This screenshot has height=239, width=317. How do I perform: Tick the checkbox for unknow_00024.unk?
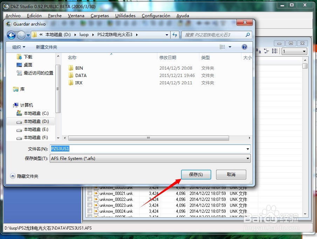click(90, 211)
